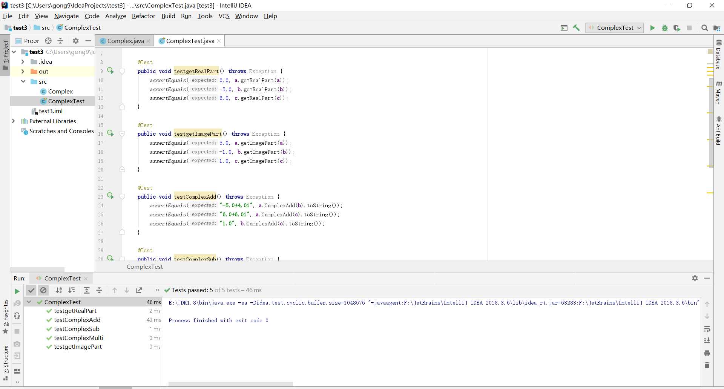
Task: Expand External Libraries node
Action: [14, 121]
